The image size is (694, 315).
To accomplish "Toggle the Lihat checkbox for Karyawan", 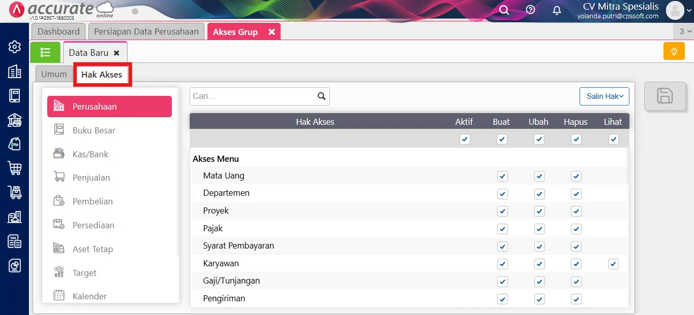I will click(613, 264).
